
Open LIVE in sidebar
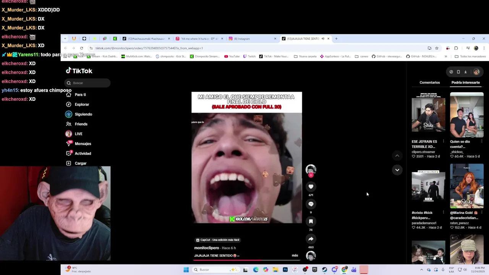(x=74, y=134)
